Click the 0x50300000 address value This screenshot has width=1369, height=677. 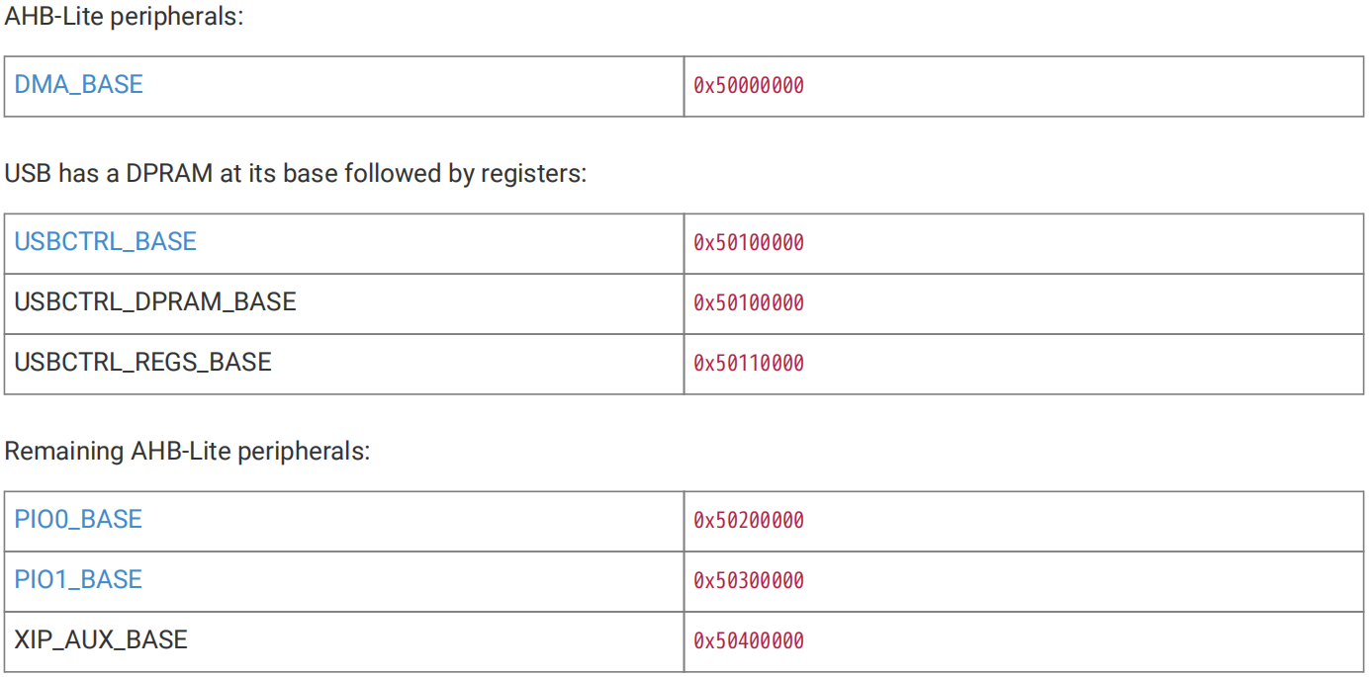(749, 581)
